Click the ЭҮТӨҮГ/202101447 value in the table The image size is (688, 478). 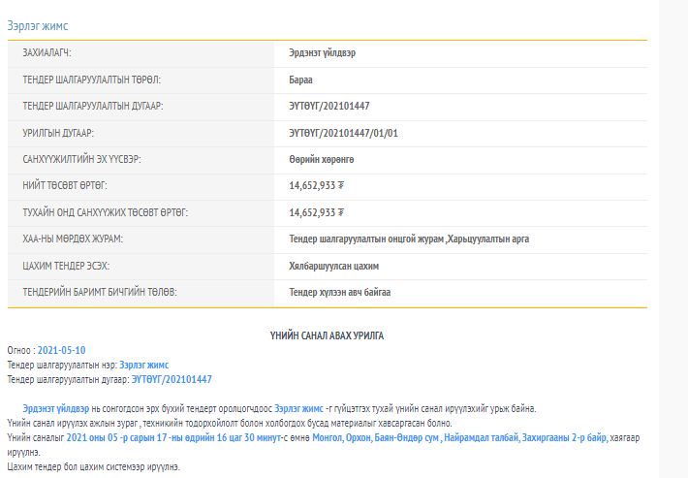coord(328,106)
